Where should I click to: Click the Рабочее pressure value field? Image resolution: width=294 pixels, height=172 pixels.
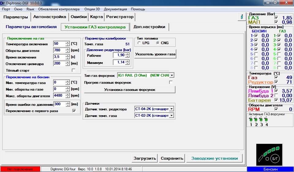[x=119, y=55]
